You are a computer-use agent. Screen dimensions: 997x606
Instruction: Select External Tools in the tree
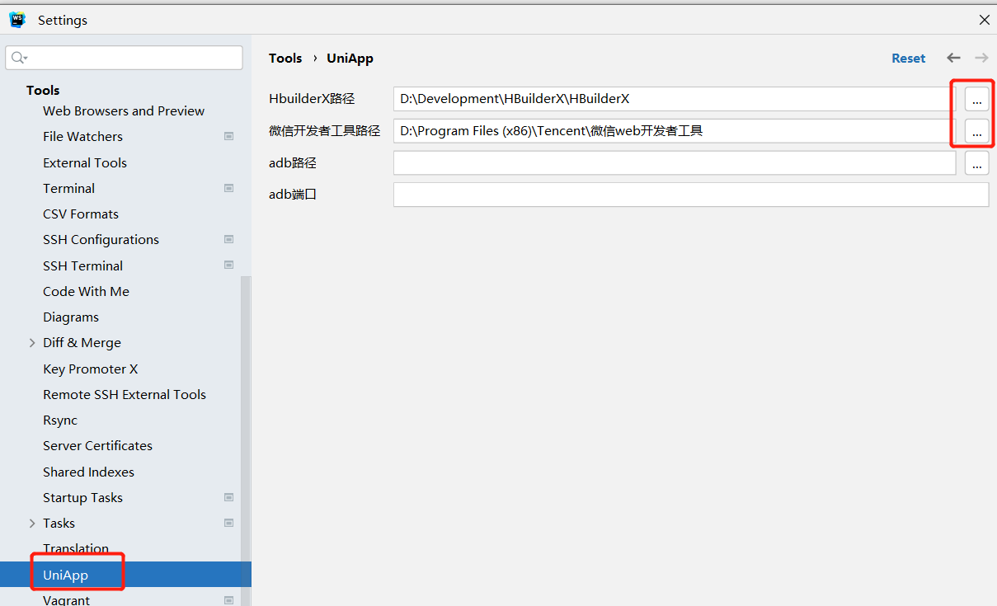[x=85, y=162]
